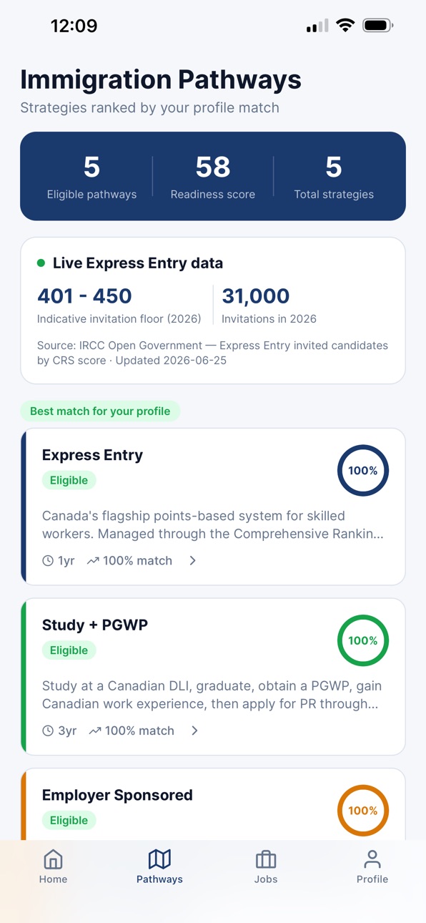The height and width of the screenshot is (923, 426).
Task: Select the Express Entry Eligible badge
Action: pyautogui.click(x=69, y=480)
